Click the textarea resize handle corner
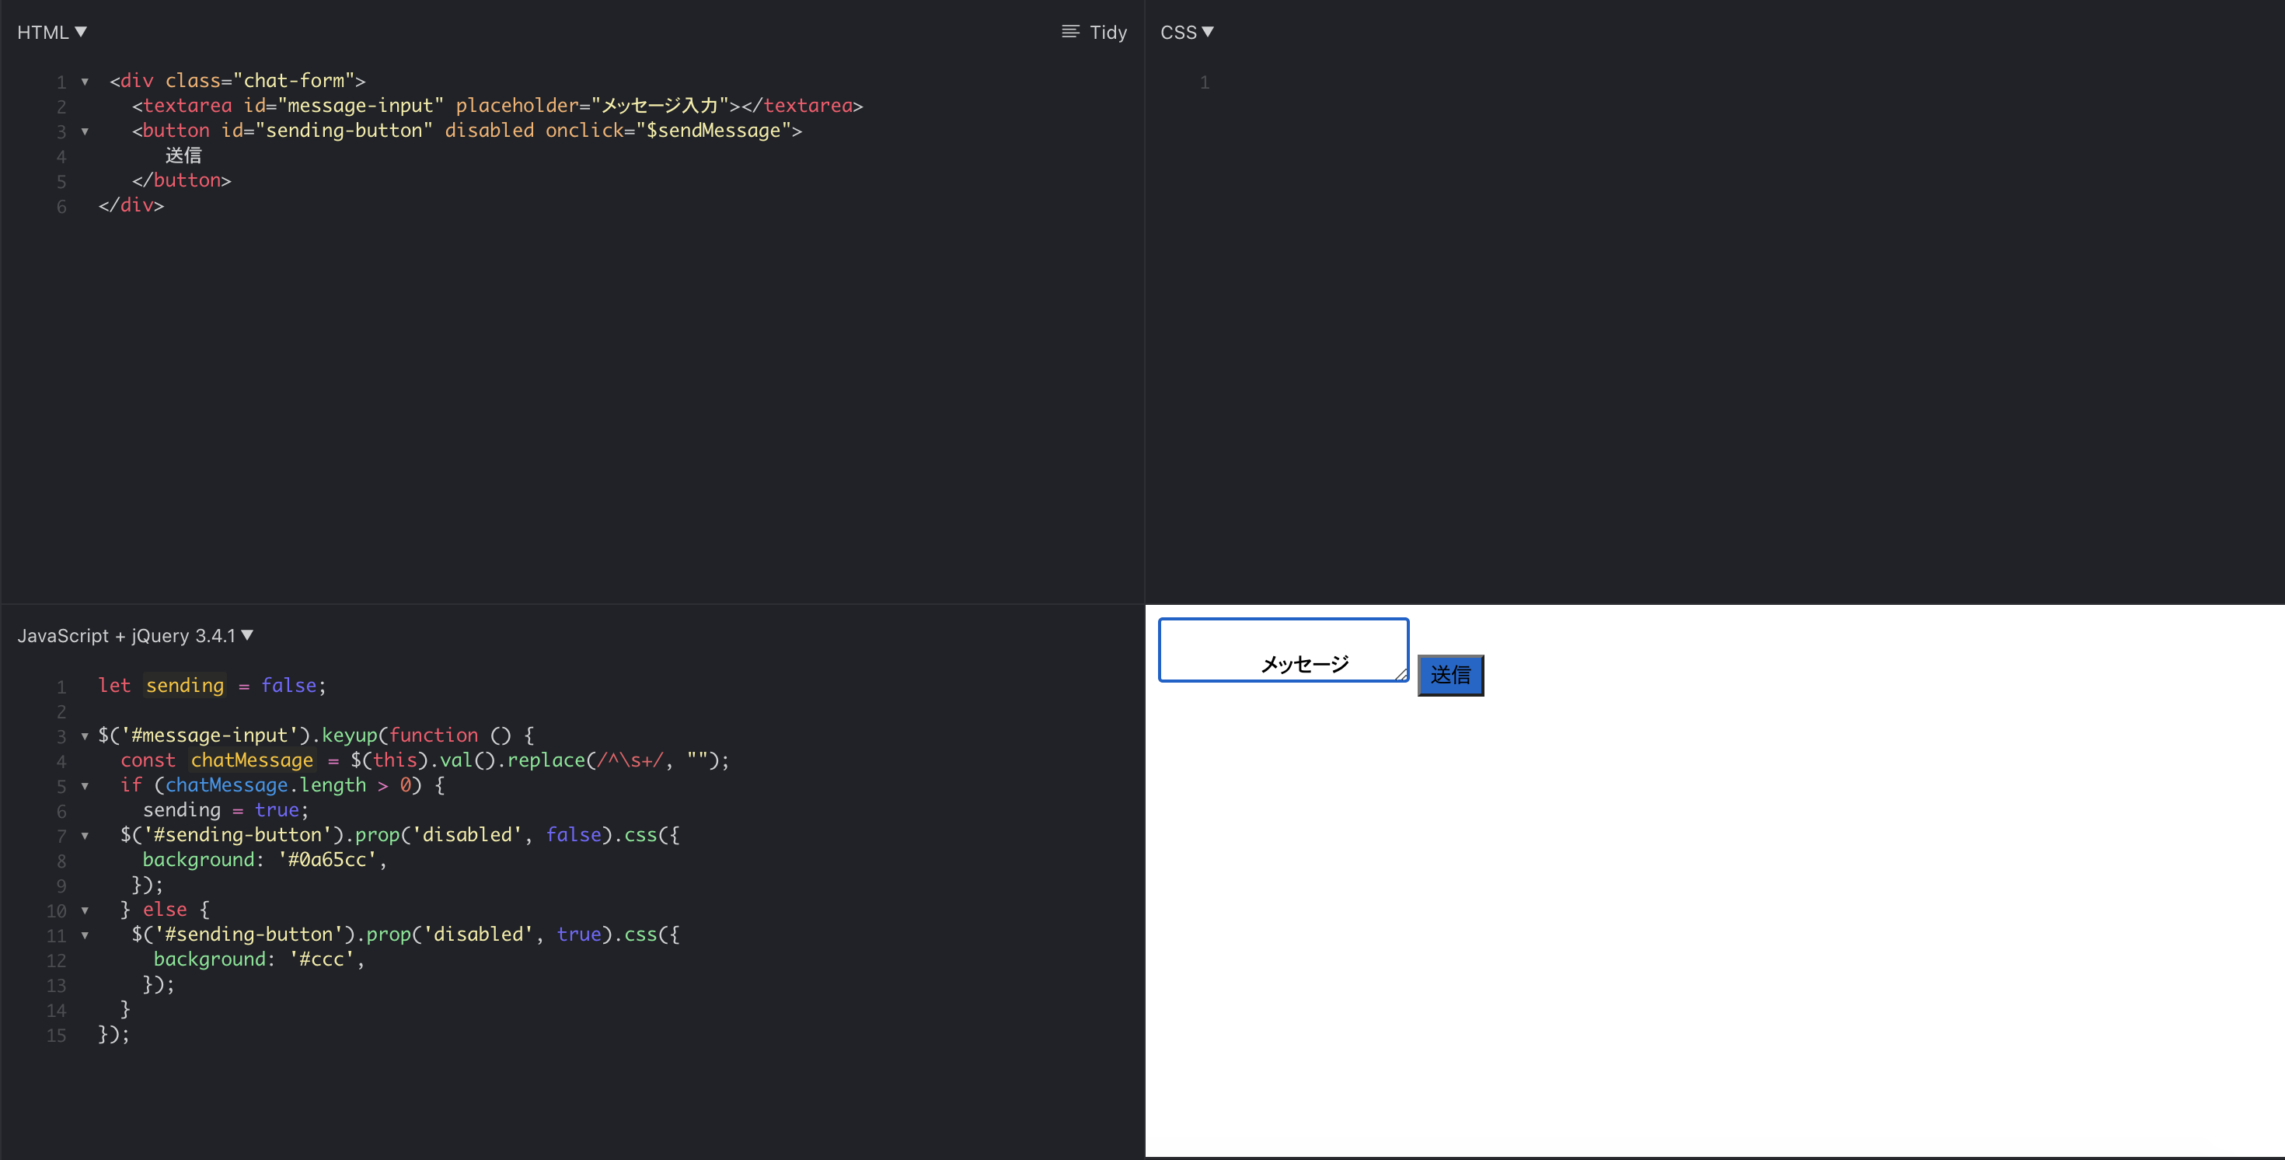 (x=1401, y=676)
